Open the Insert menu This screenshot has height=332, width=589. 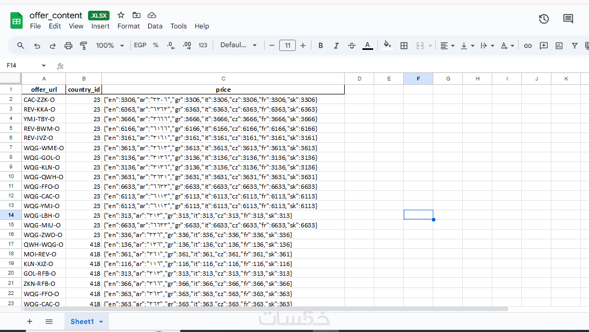click(100, 26)
